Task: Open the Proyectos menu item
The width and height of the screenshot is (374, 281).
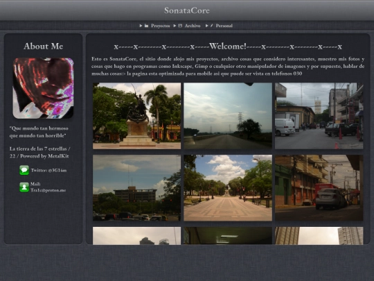Action: pos(161,26)
